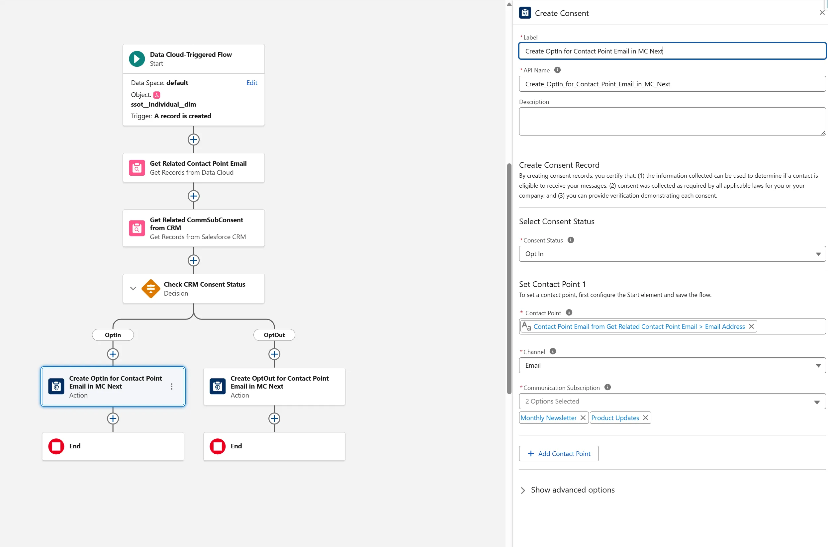Click the 'Set Contact Point 1' heading

[x=552, y=284]
